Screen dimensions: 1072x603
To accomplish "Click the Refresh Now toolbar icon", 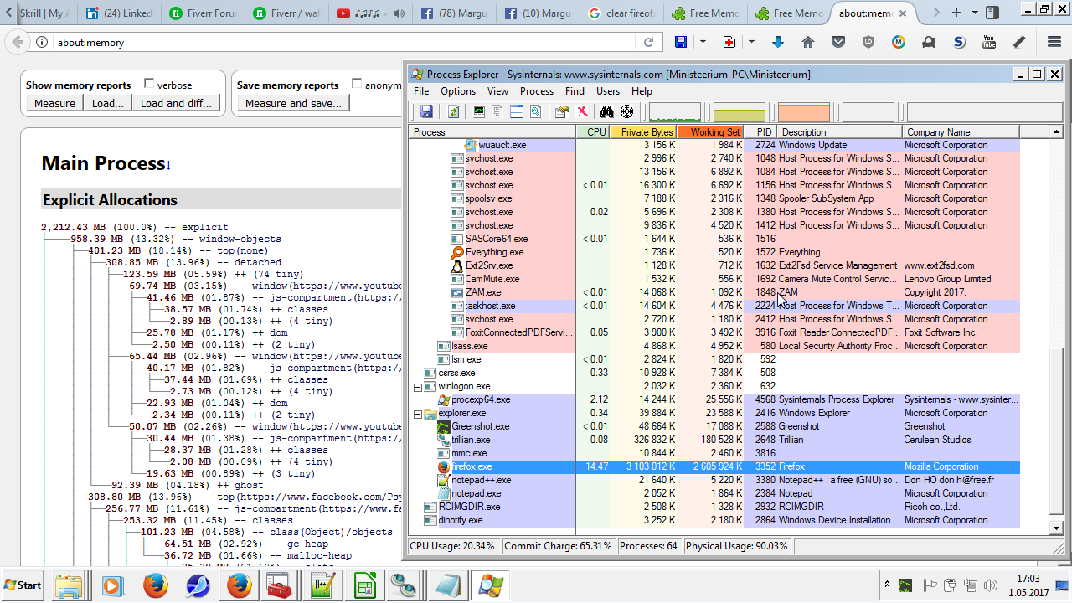I will pos(453,112).
